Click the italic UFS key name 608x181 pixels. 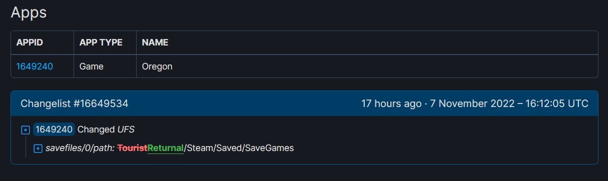click(x=126, y=129)
